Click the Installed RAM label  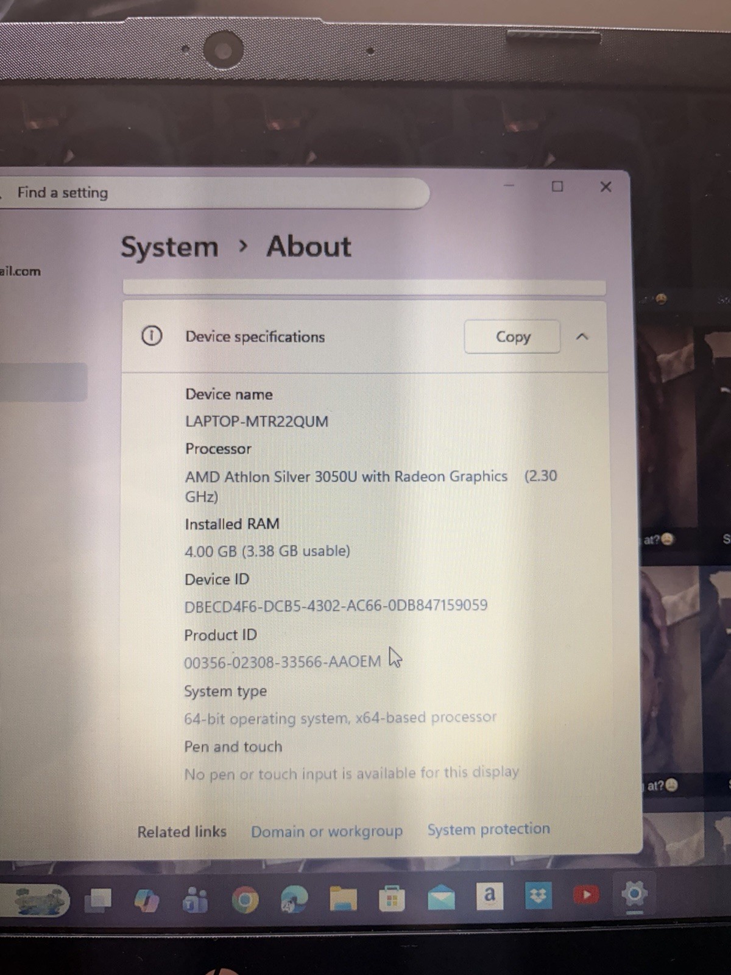pos(232,524)
